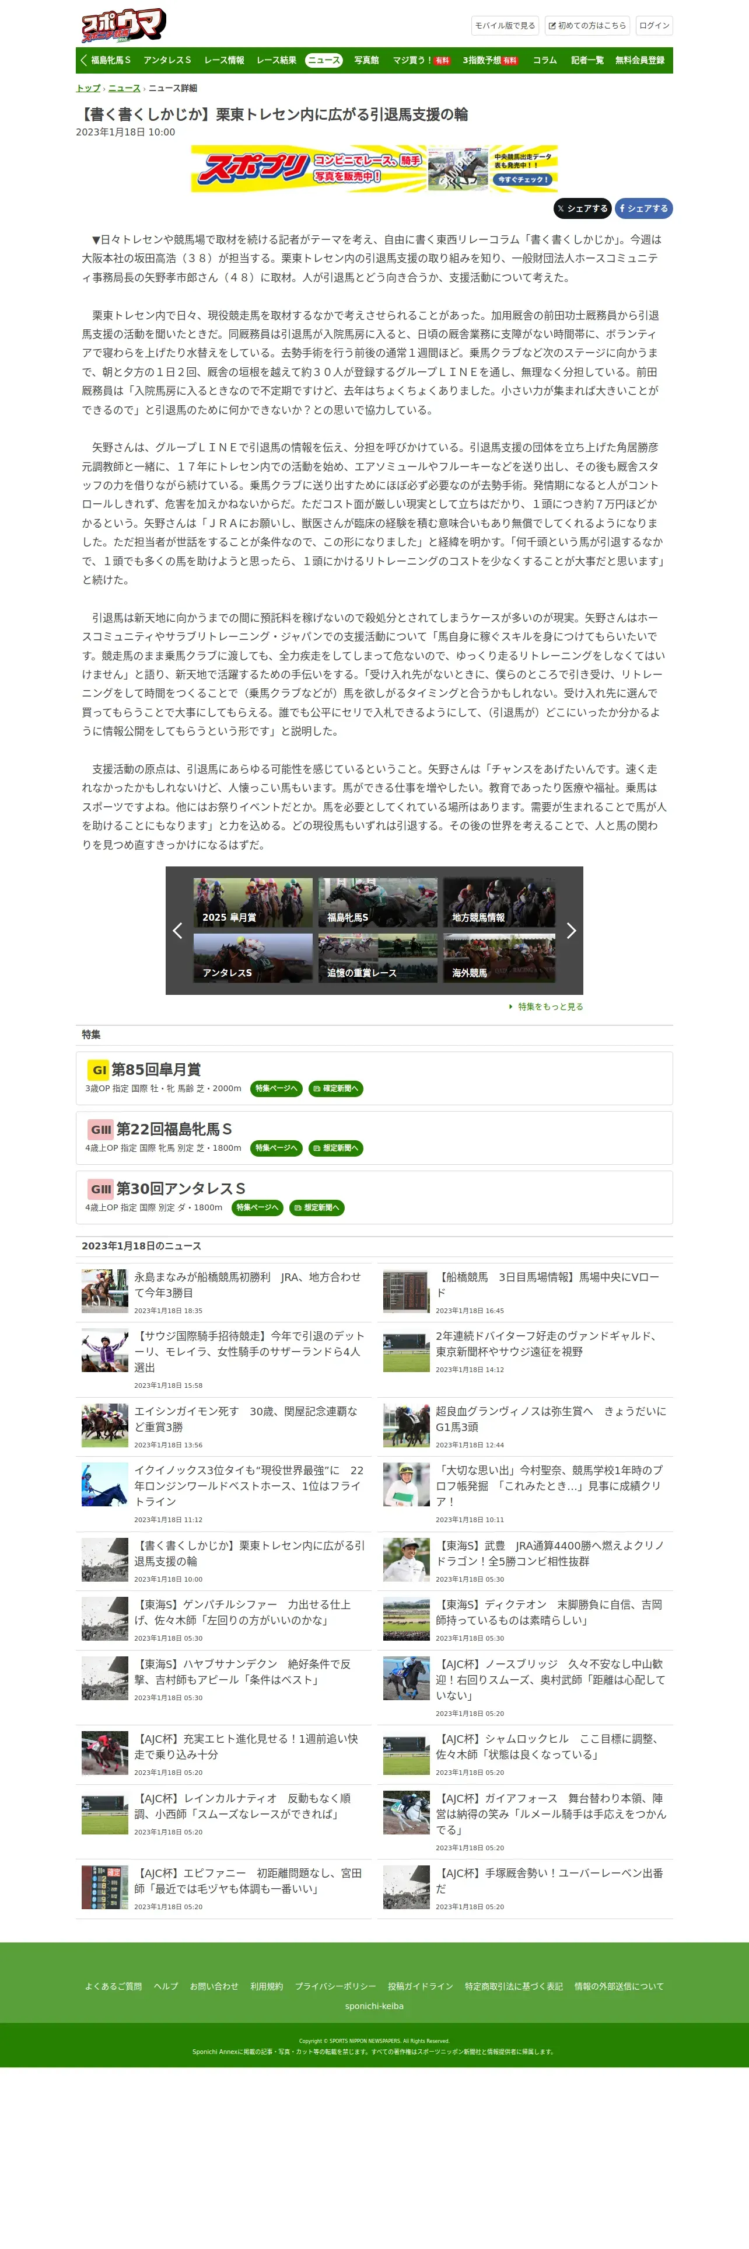Viewport: 749px width, 2249px height.
Task: Open レース情報 menu item
Action: coord(224,60)
